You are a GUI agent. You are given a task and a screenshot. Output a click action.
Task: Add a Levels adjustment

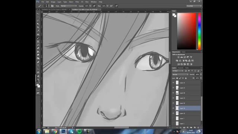[x=181, y=57]
